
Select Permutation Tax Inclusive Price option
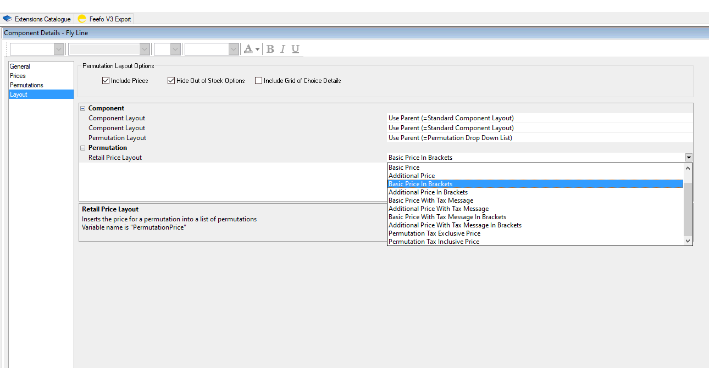point(434,242)
